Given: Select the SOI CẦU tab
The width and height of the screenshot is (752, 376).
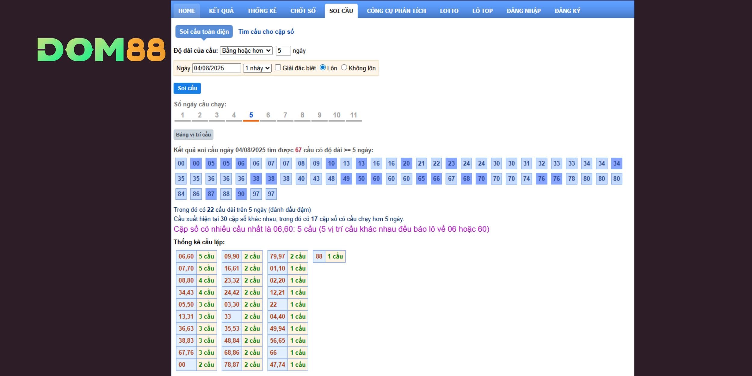Looking at the screenshot, I should coord(341,11).
